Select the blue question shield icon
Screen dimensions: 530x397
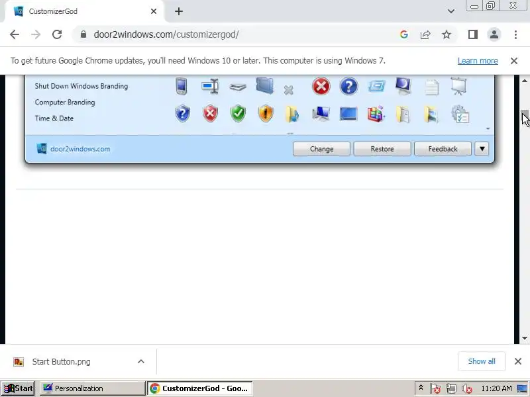coord(183,114)
